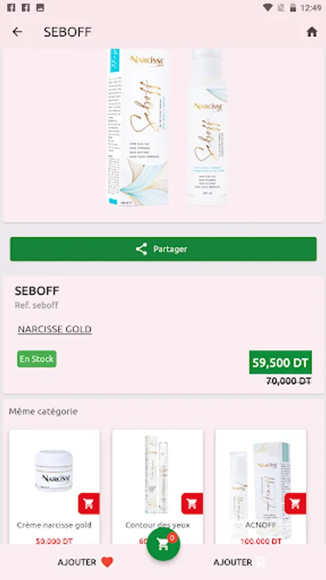Screen dimensions: 326x580
Task: Open the floating green cart button
Action: click(x=164, y=545)
